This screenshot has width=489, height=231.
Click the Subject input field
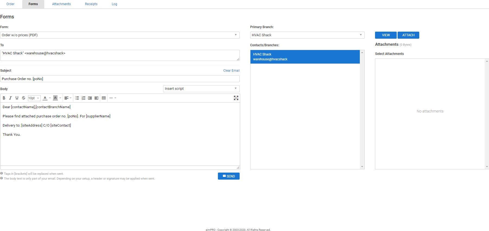pyautogui.click(x=120, y=79)
